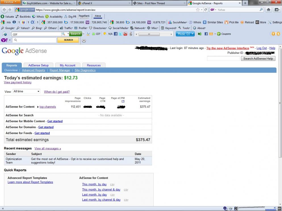Click View all messages link
The height and width of the screenshot is (211, 282).
(x=48, y=148)
